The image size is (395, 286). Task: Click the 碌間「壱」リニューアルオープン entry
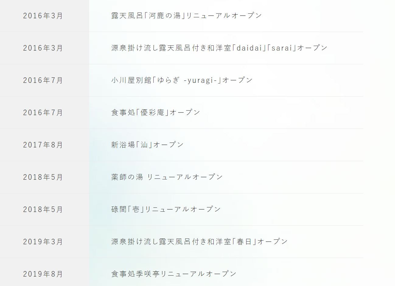click(x=166, y=209)
